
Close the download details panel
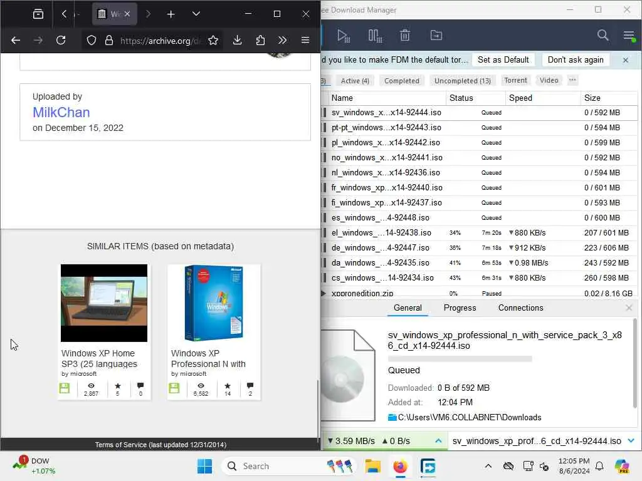(629, 308)
